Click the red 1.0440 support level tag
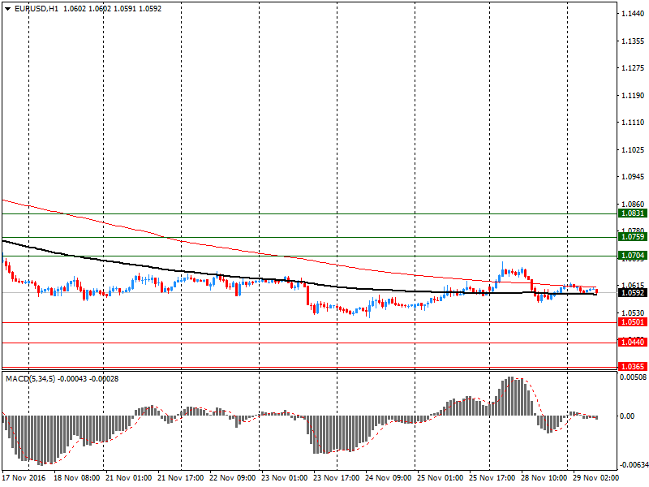Viewport: 649px width, 487px height. pyautogui.click(x=632, y=343)
